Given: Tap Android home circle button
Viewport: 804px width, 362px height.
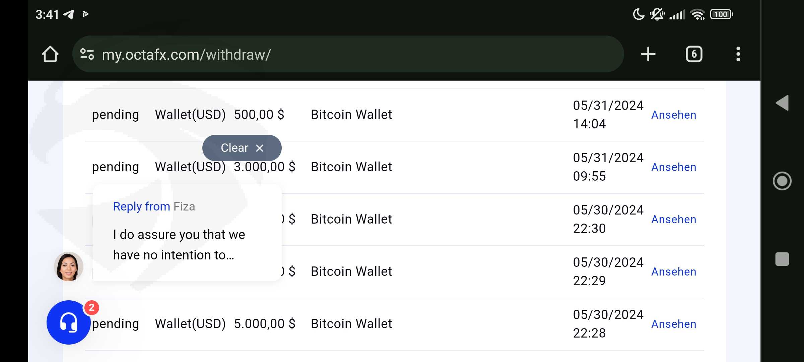Looking at the screenshot, I should pos(782,181).
